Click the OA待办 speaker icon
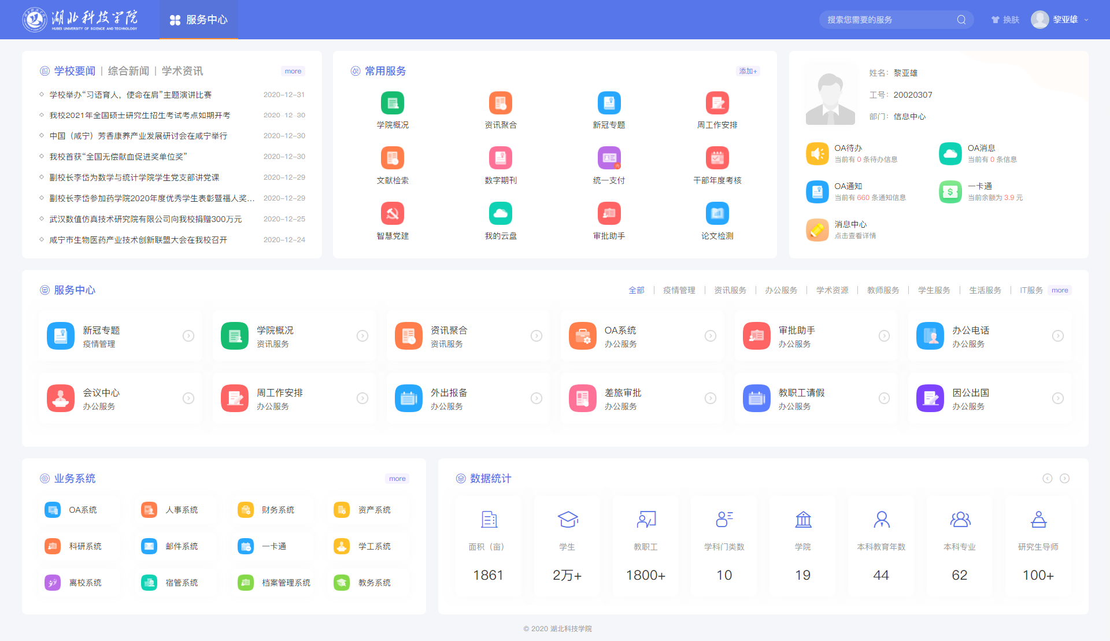 pos(817,154)
